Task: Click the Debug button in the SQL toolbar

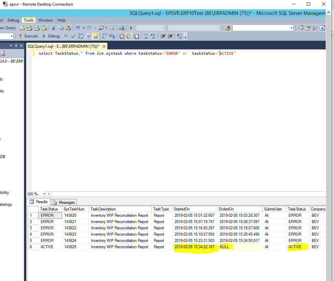Action: tap(51, 36)
